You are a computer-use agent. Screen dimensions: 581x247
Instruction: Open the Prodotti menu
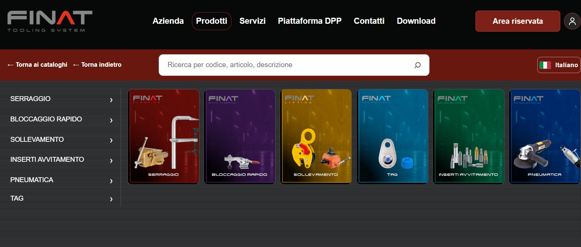[x=212, y=21]
